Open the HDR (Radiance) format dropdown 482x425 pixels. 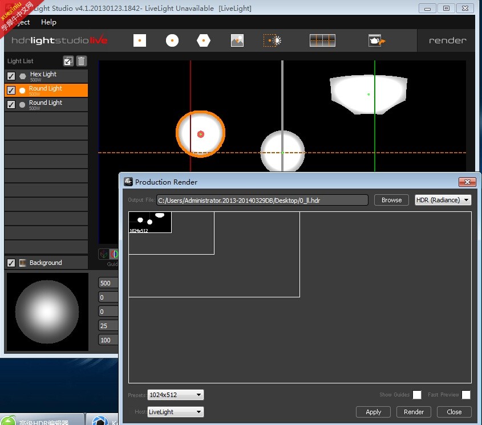tap(443, 200)
